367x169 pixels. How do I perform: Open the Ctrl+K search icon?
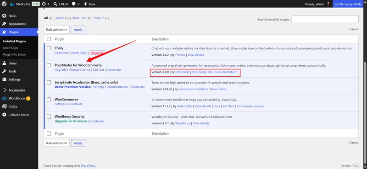(55, 4)
